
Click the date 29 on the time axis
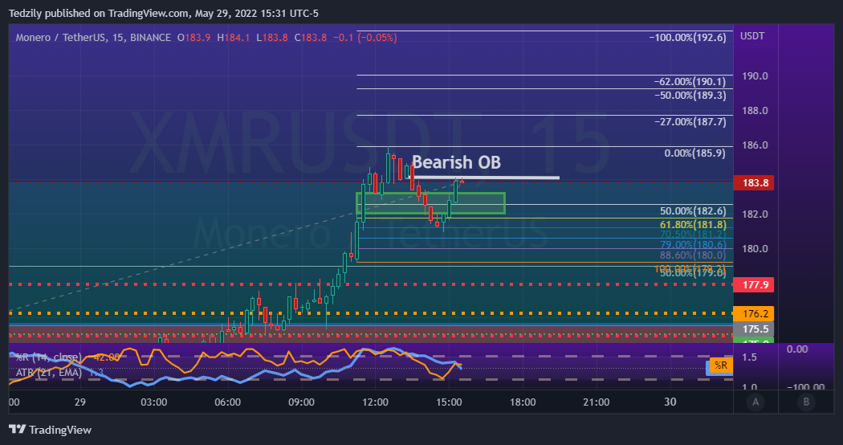(80, 402)
